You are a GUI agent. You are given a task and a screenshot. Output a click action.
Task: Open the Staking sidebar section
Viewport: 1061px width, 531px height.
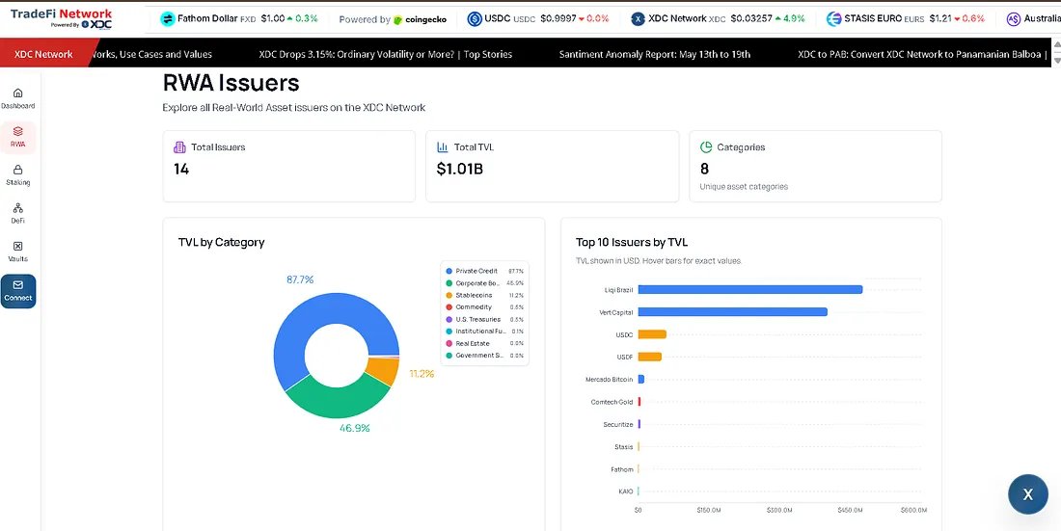(17, 175)
